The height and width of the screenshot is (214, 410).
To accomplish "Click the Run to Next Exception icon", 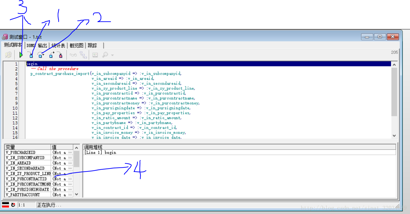I will (60, 55).
